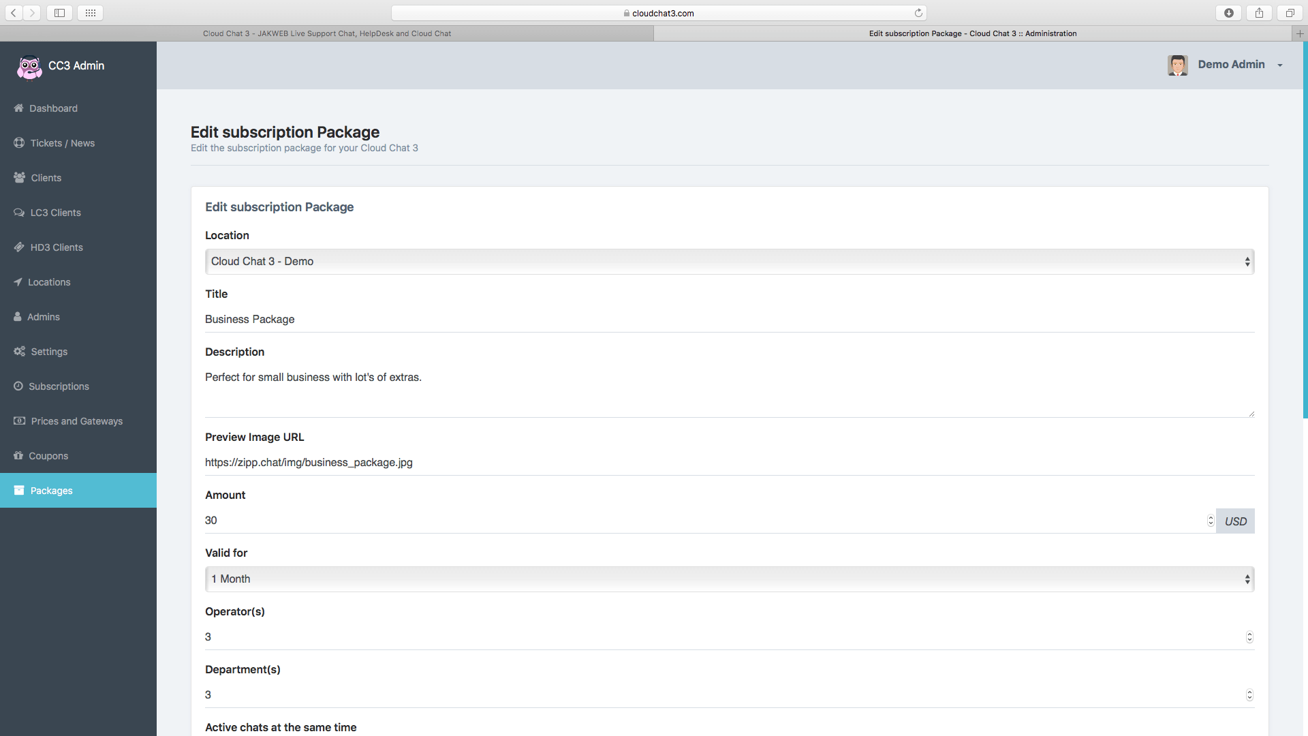Select the Clients icon in the sidebar
The width and height of the screenshot is (1308, 736).
[x=19, y=178]
